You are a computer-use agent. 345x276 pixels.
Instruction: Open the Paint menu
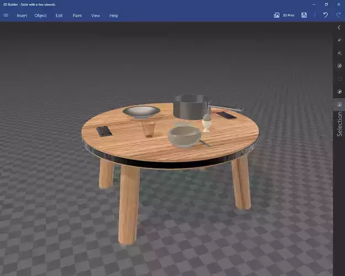click(77, 15)
